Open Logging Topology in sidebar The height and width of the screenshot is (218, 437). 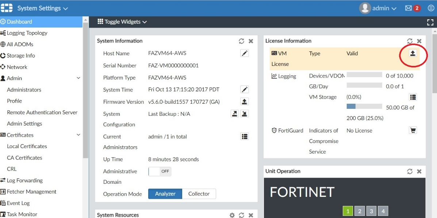click(x=27, y=33)
